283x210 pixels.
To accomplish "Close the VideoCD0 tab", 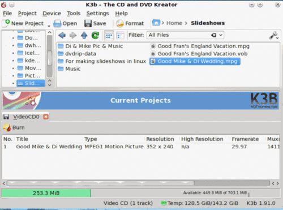I will tap(46, 117).
